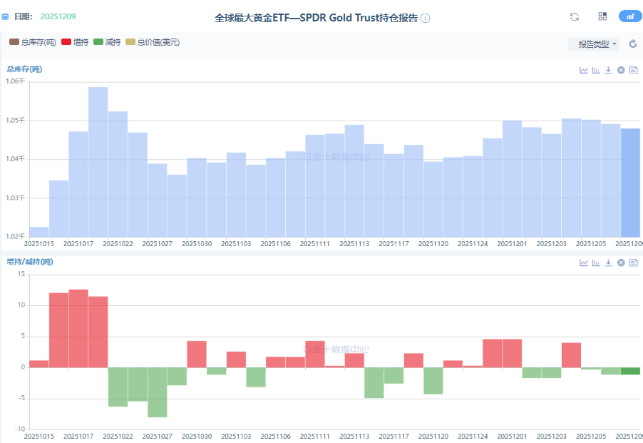
Task: Open the date picker showing 20251209
Action: (58, 16)
